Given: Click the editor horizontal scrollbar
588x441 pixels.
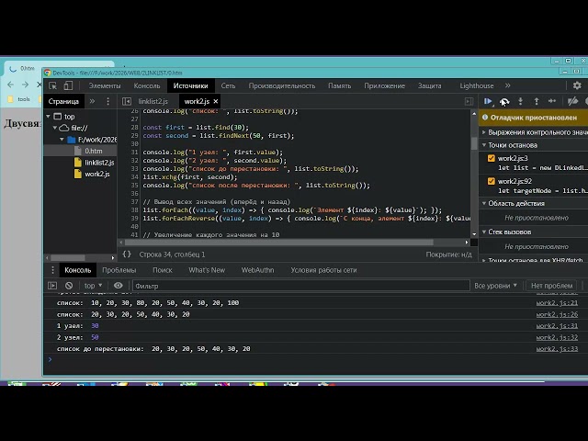Looking at the screenshot, I should (x=278, y=243).
